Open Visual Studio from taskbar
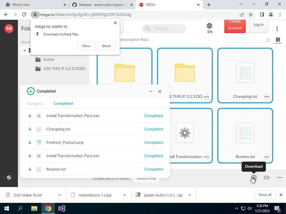 point(62,208)
